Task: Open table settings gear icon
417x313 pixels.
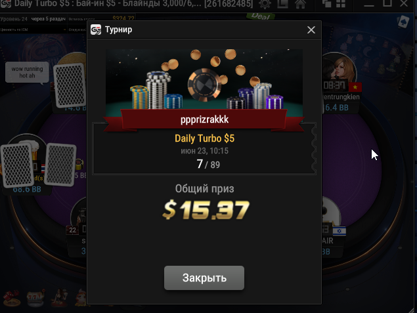Action: coord(265,4)
